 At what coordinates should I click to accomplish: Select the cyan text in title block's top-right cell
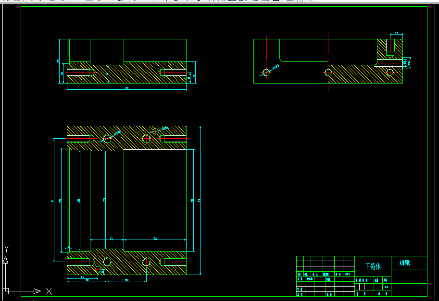(404, 263)
